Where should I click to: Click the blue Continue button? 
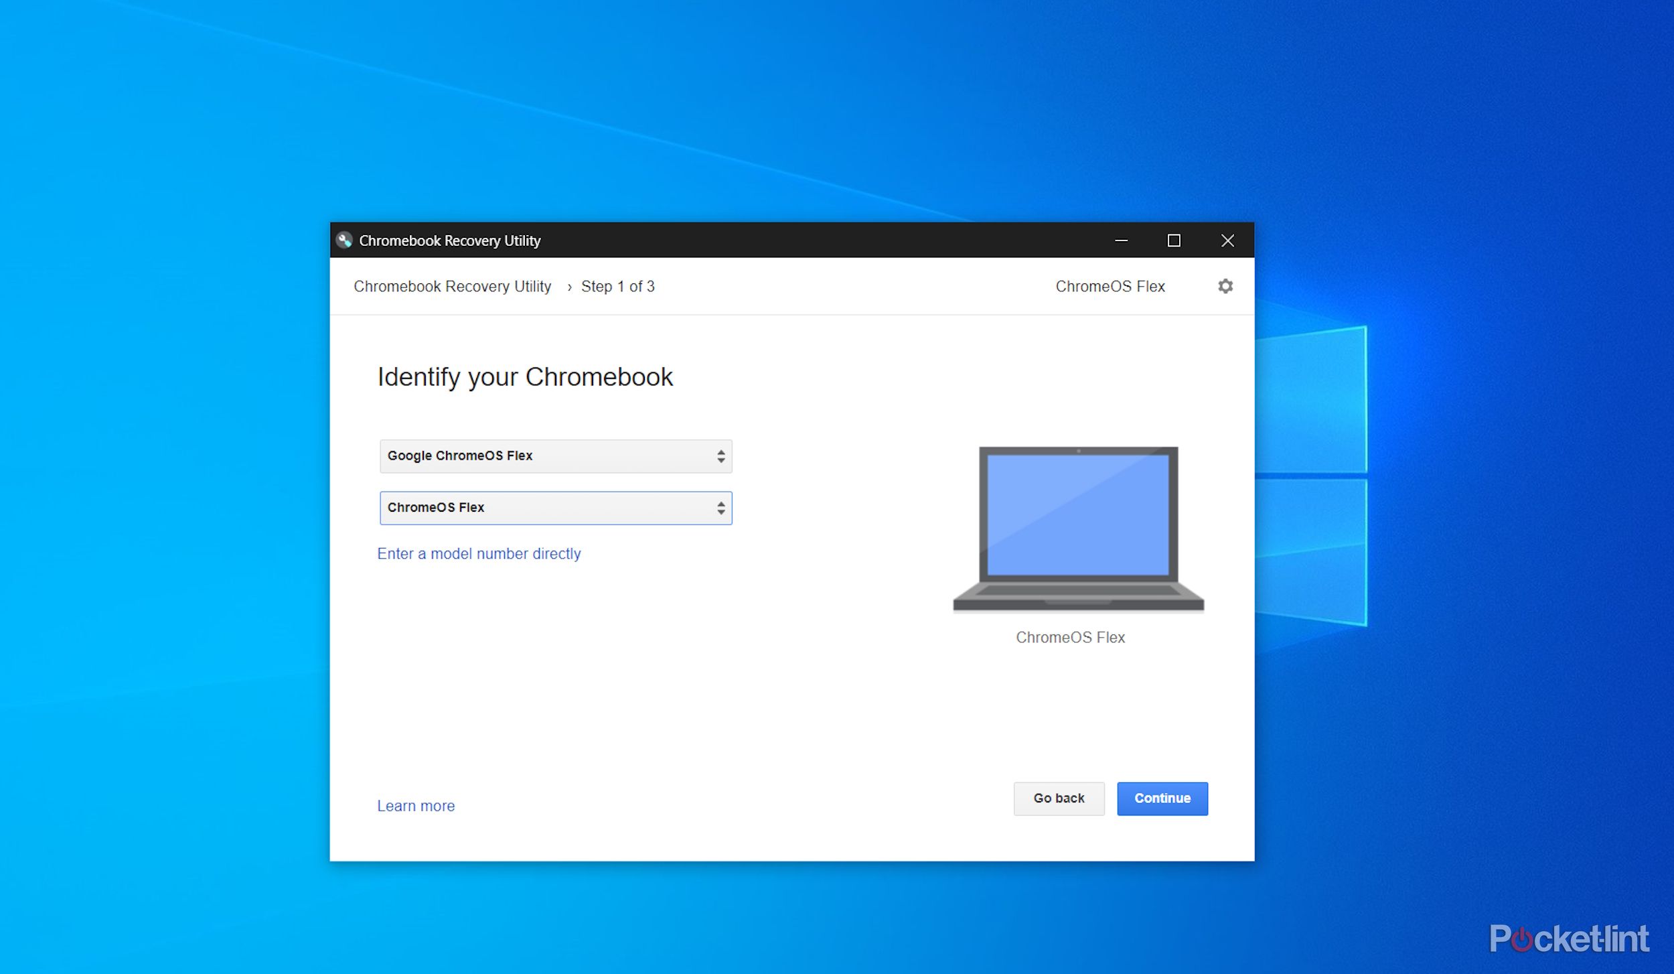click(x=1162, y=798)
